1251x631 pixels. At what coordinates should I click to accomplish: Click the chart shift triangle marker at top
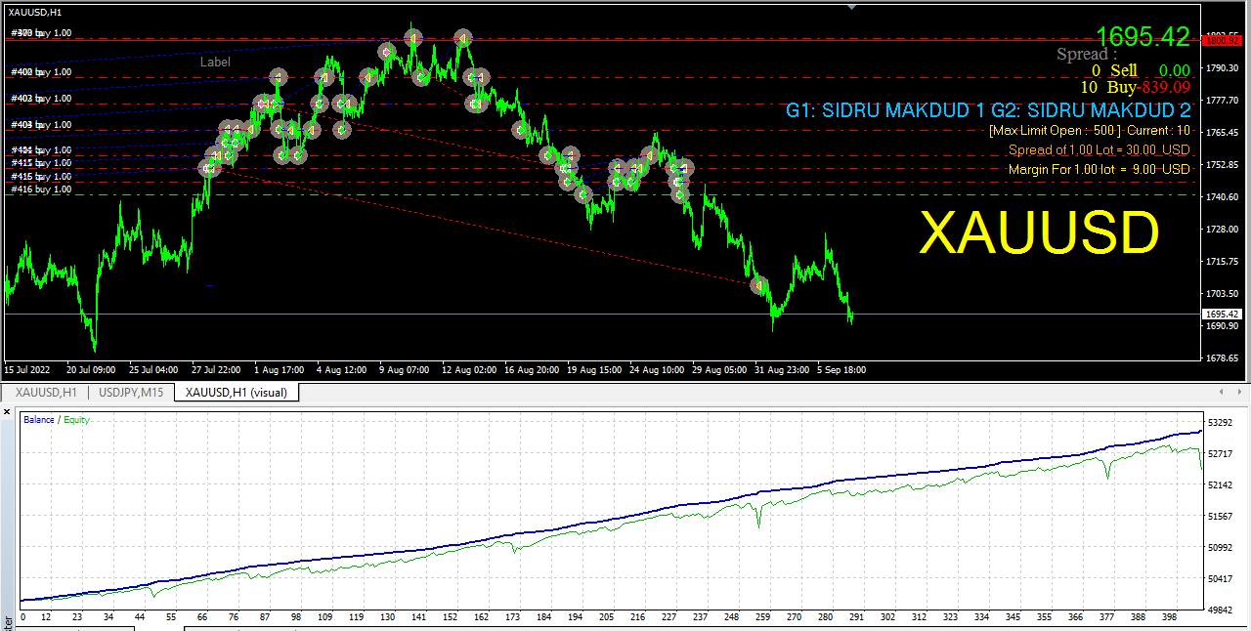click(851, 6)
